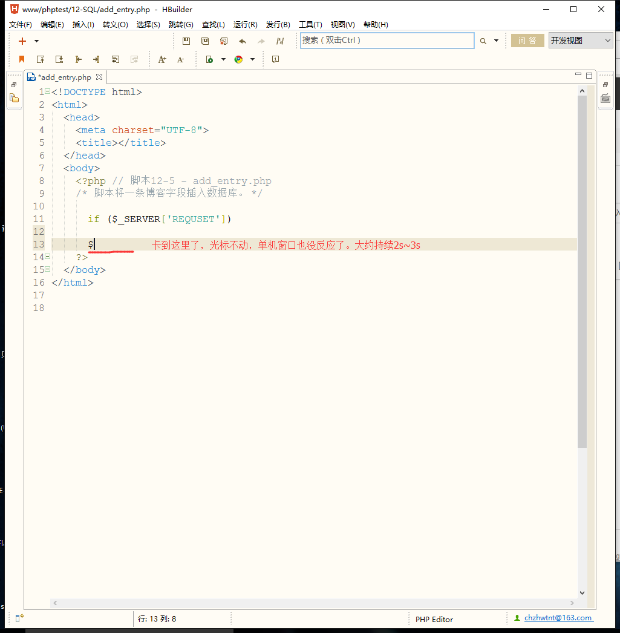Open dropdown arrow beside the New plus icon
Image resolution: width=620 pixels, height=633 pixels.
coord(36,41)
